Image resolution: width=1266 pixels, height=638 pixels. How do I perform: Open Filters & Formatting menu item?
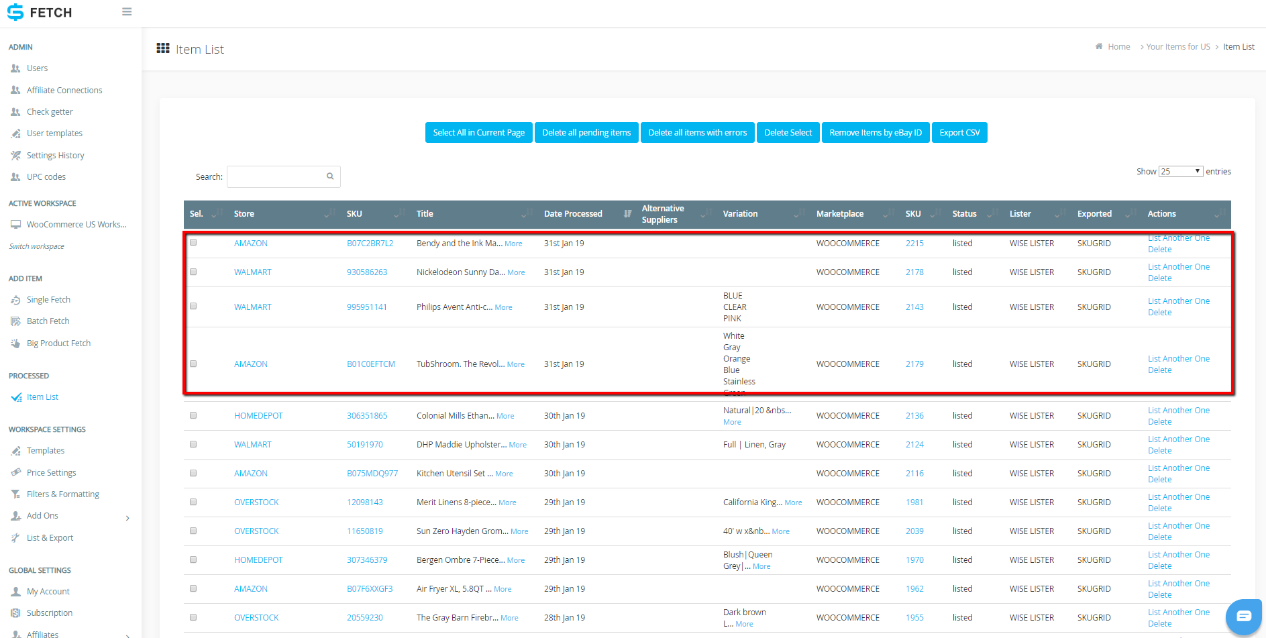pyautogui.click(x=63, y=494)
